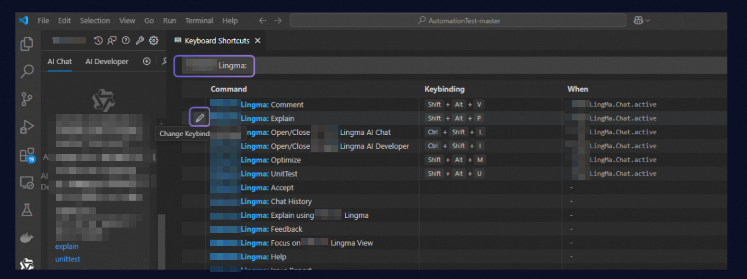Click the Ctrl+Shift+I keybinding cell
Viewport: 747px width, 279px height.
click(455, 146)
